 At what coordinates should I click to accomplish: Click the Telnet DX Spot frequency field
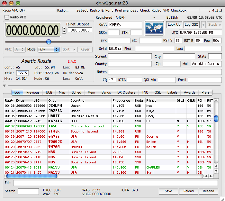point(80,30)
